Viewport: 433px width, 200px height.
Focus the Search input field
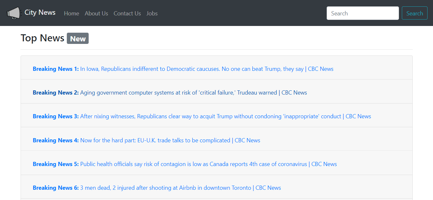(363, 13)
